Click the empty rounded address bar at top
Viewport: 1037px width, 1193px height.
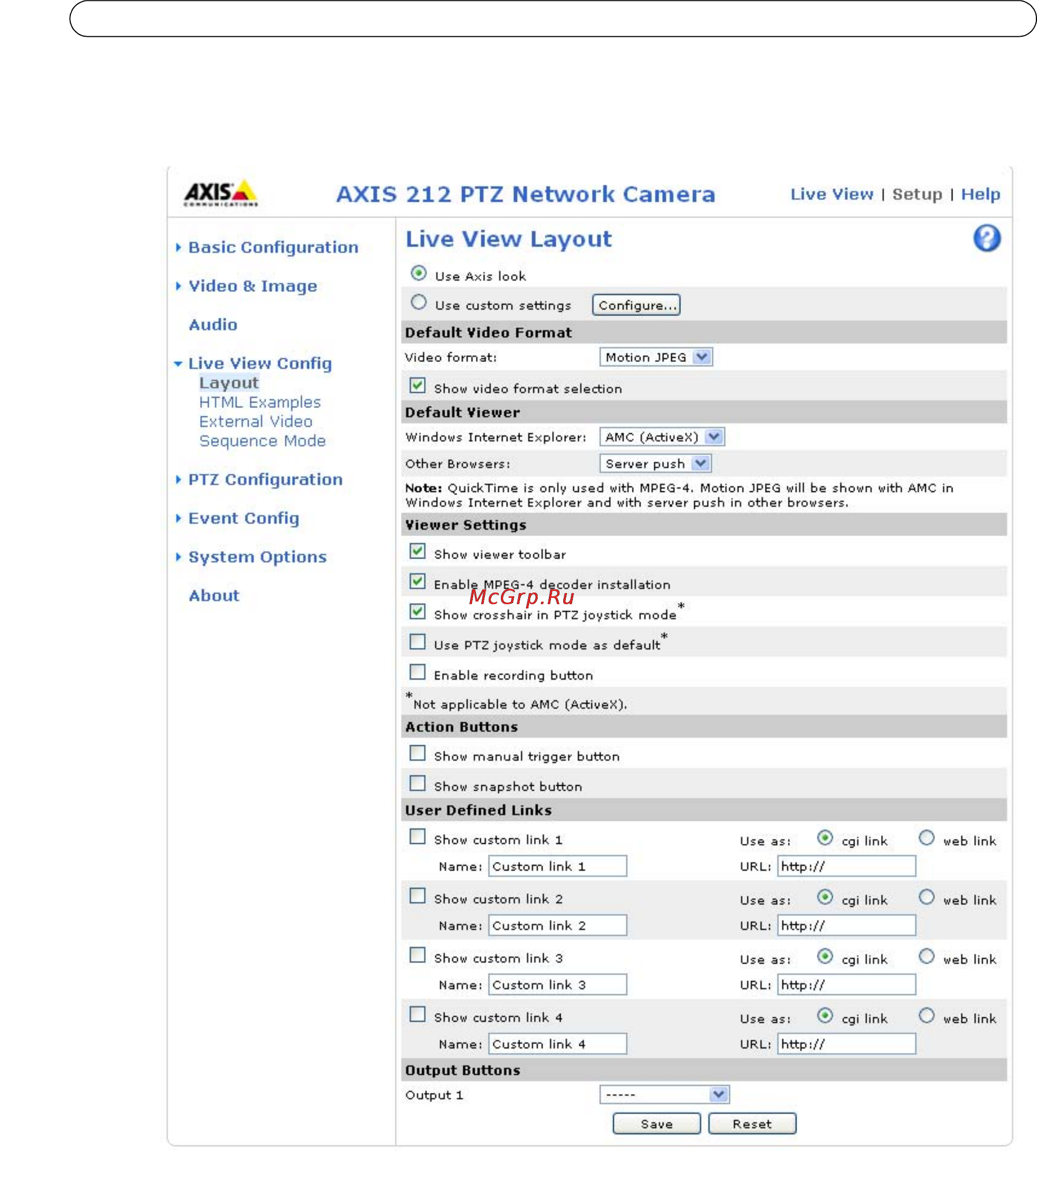point(553,19)
